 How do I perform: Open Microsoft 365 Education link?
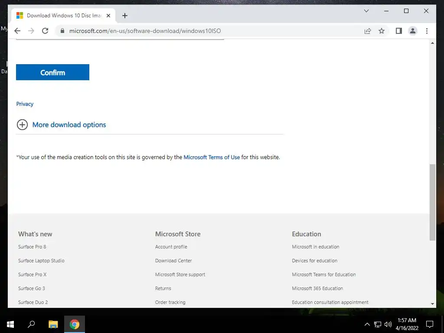317,288
